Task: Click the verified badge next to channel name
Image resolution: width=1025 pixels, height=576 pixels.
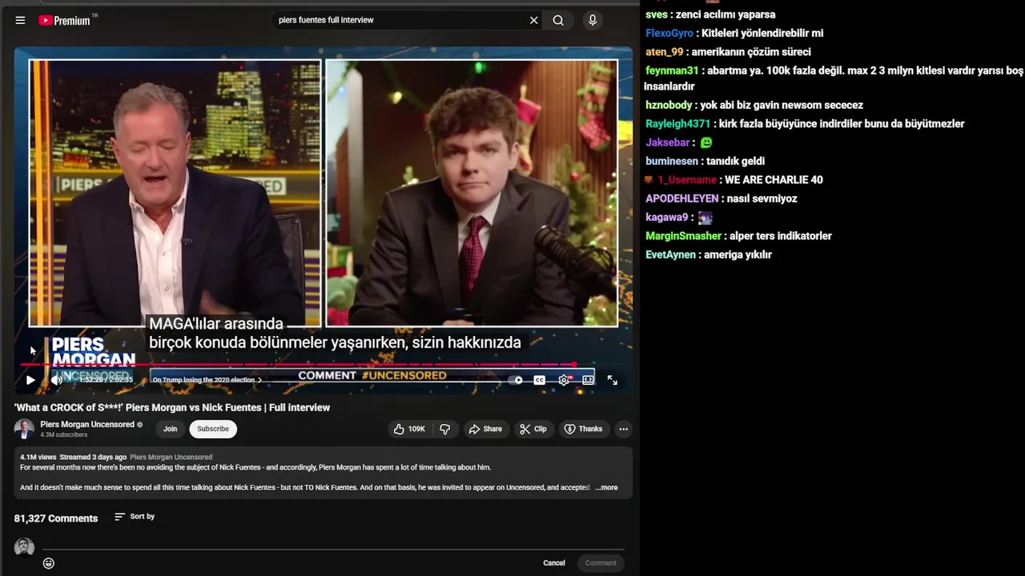Action: 140,425
